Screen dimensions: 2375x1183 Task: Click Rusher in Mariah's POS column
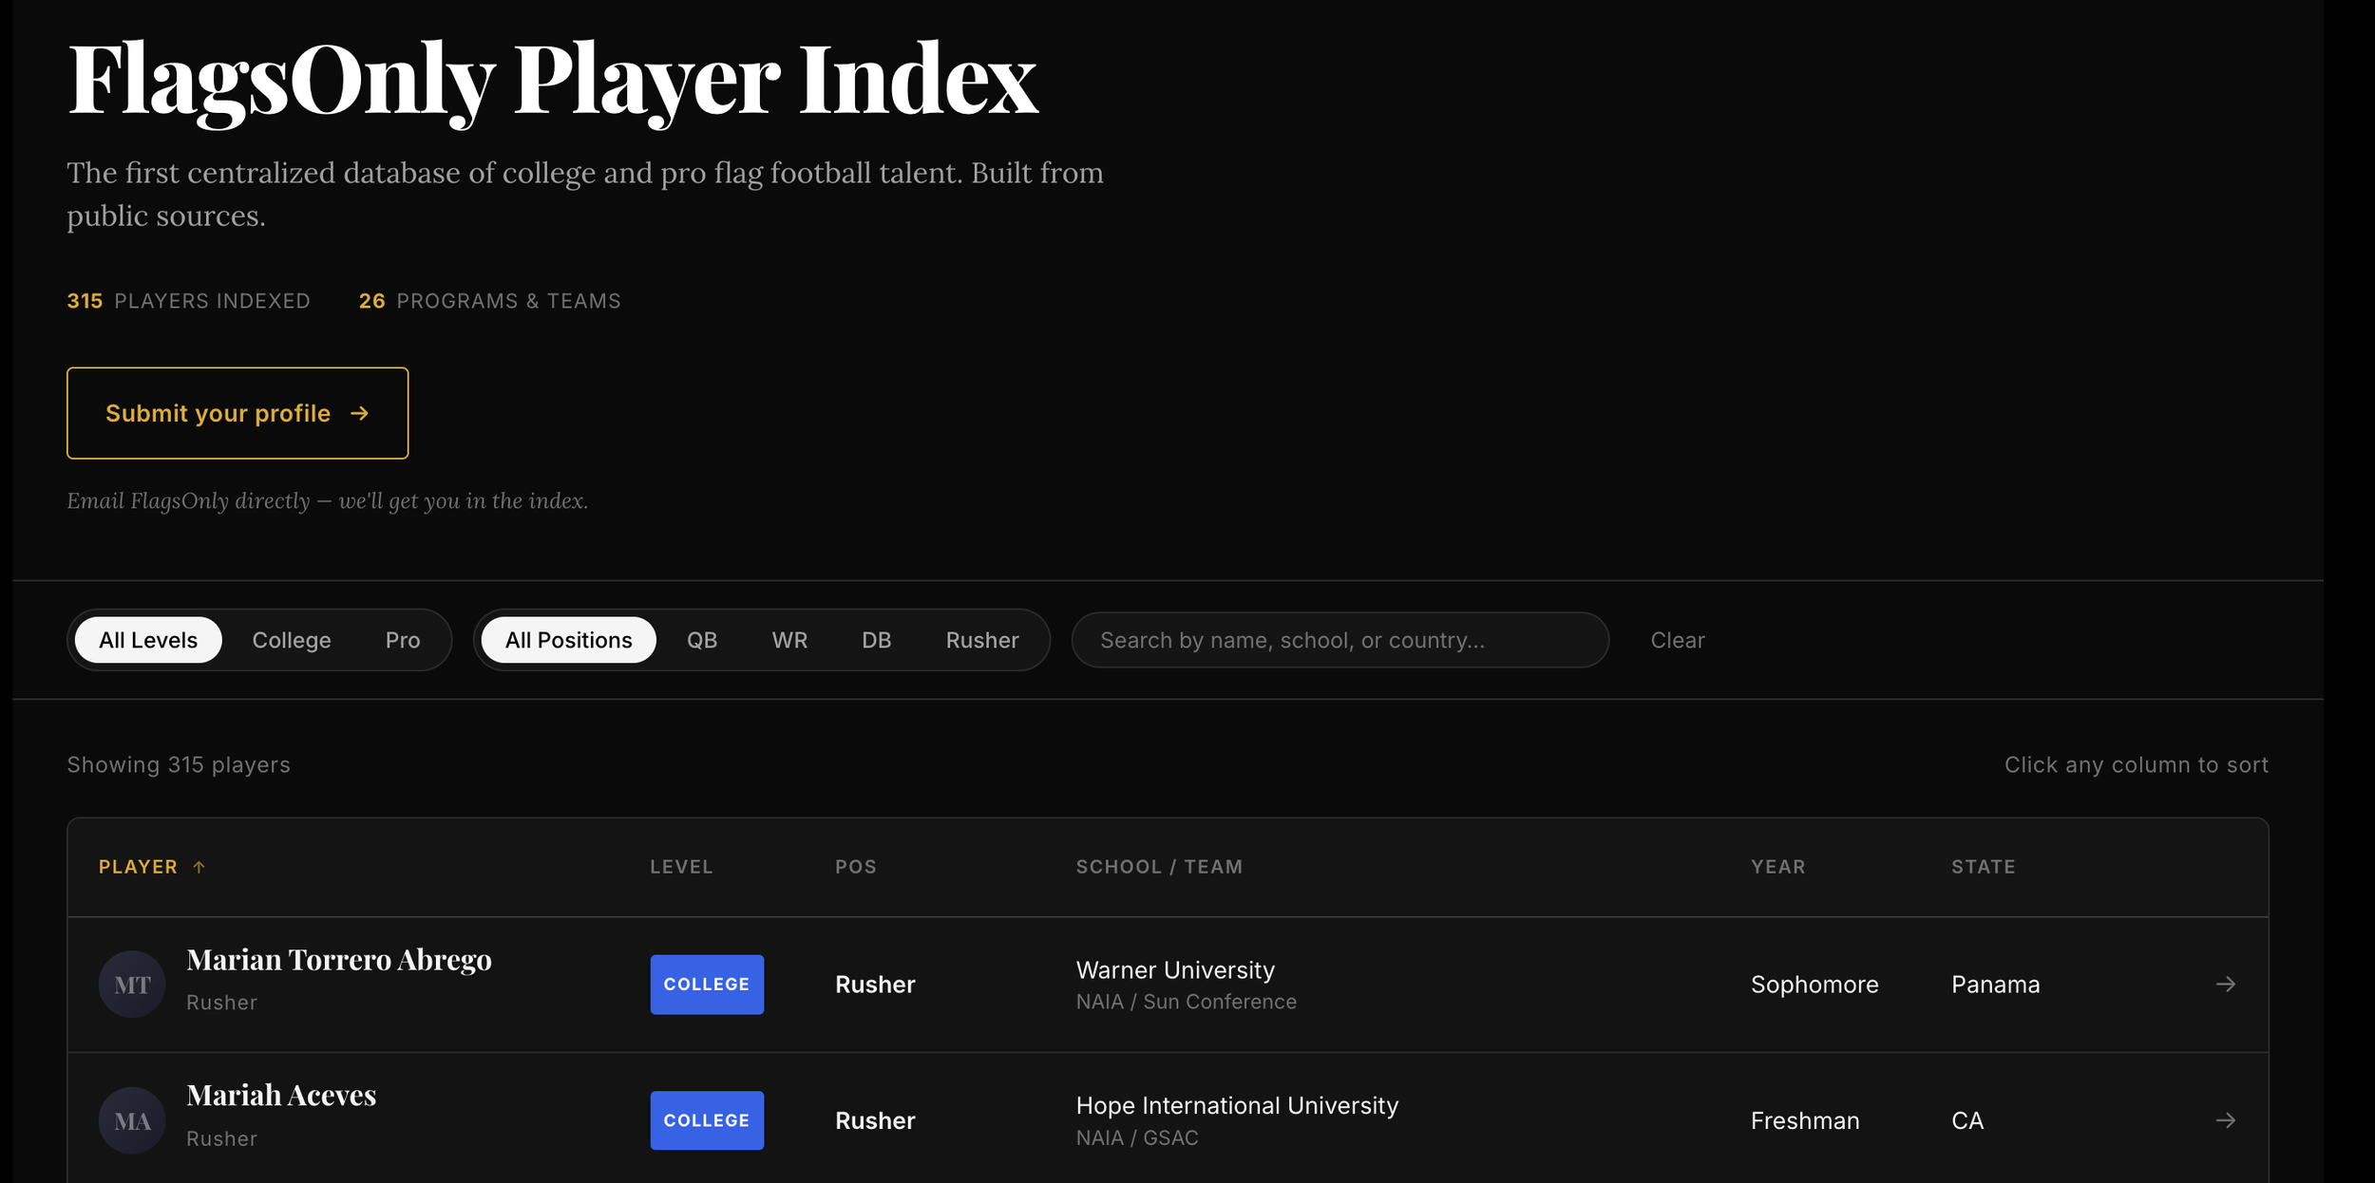point(875,1120)
